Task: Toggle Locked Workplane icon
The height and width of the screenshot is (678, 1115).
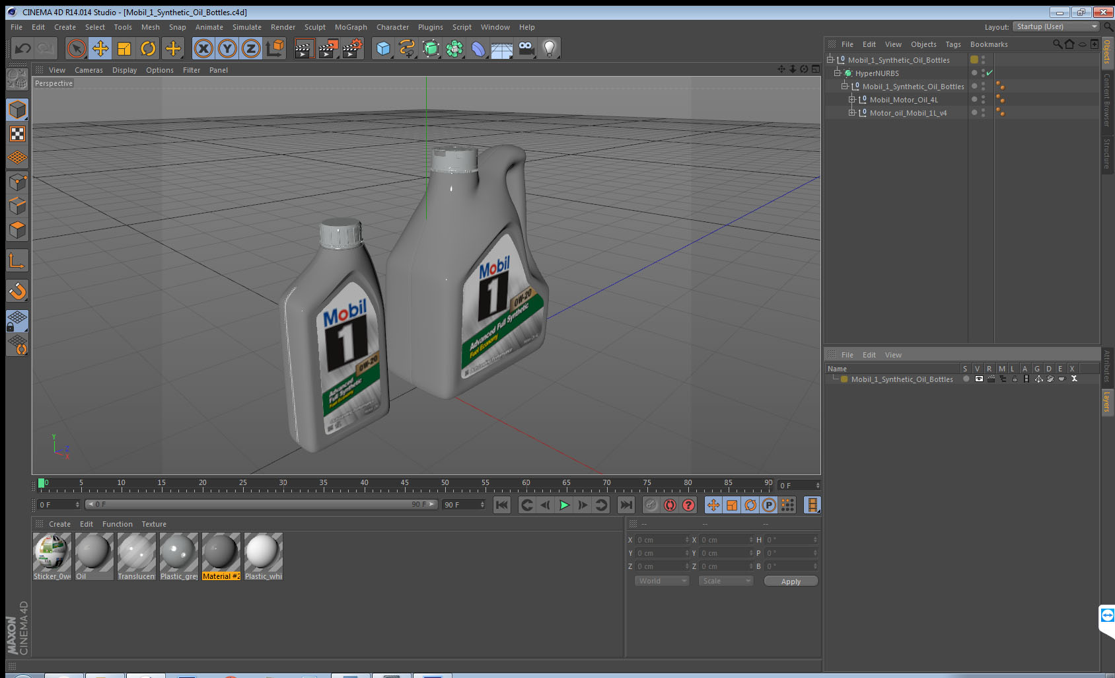Action: 18,321
